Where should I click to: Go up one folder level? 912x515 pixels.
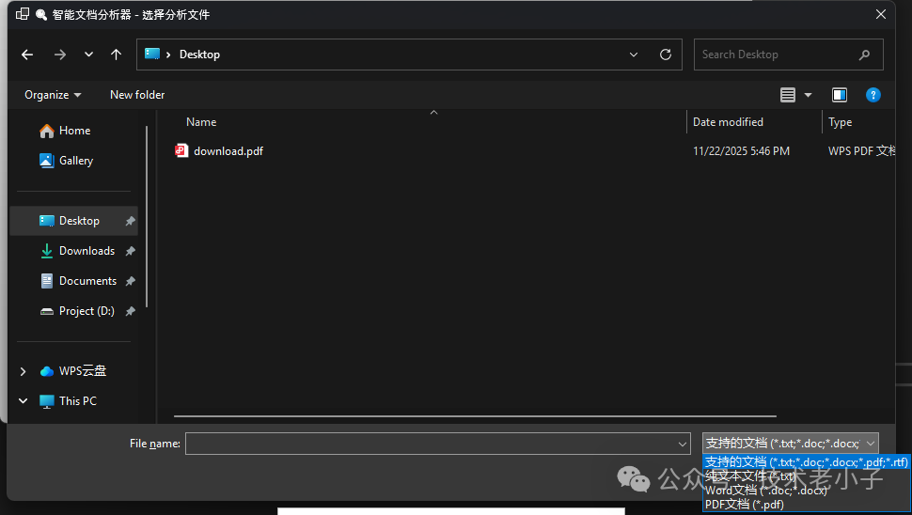[x=117, y=55]
